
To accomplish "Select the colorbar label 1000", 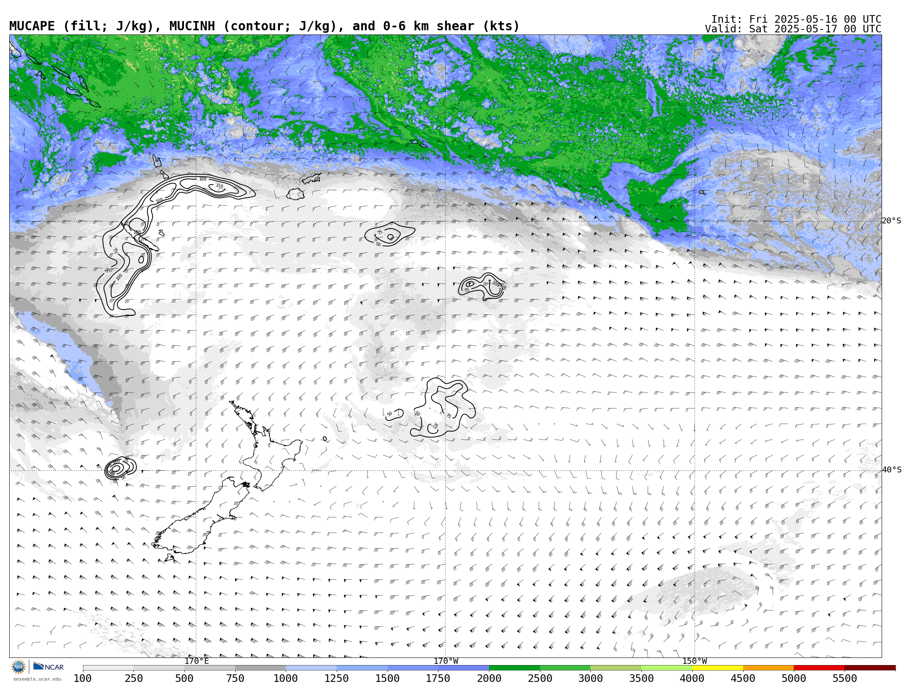I will (286, 678).
